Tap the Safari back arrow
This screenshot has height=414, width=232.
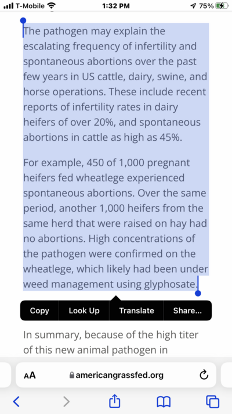coord(16,402)
